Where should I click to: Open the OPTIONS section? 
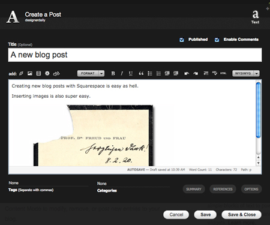(x=251, y=189)
